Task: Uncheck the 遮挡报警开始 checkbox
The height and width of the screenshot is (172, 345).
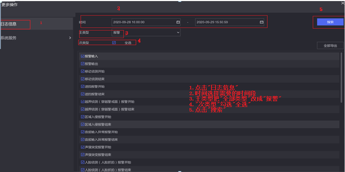Action: (82, 86)
